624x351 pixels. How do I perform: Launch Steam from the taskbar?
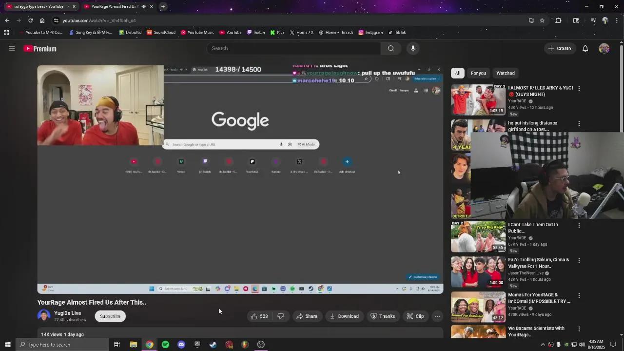(x=213, y=345)
